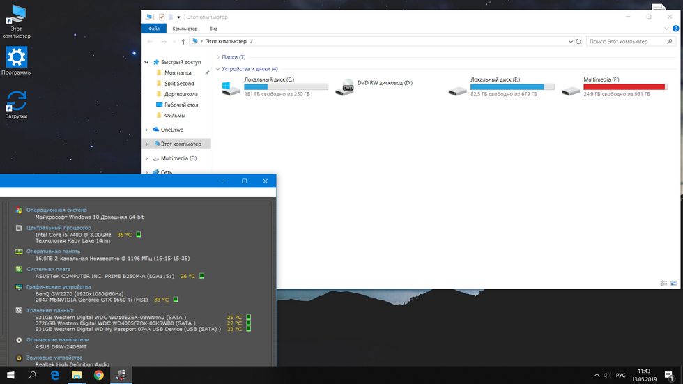Click the Локальный диск (E:) usage bar
The height and width of the screenshot is (384, 683).
point(512,86)
